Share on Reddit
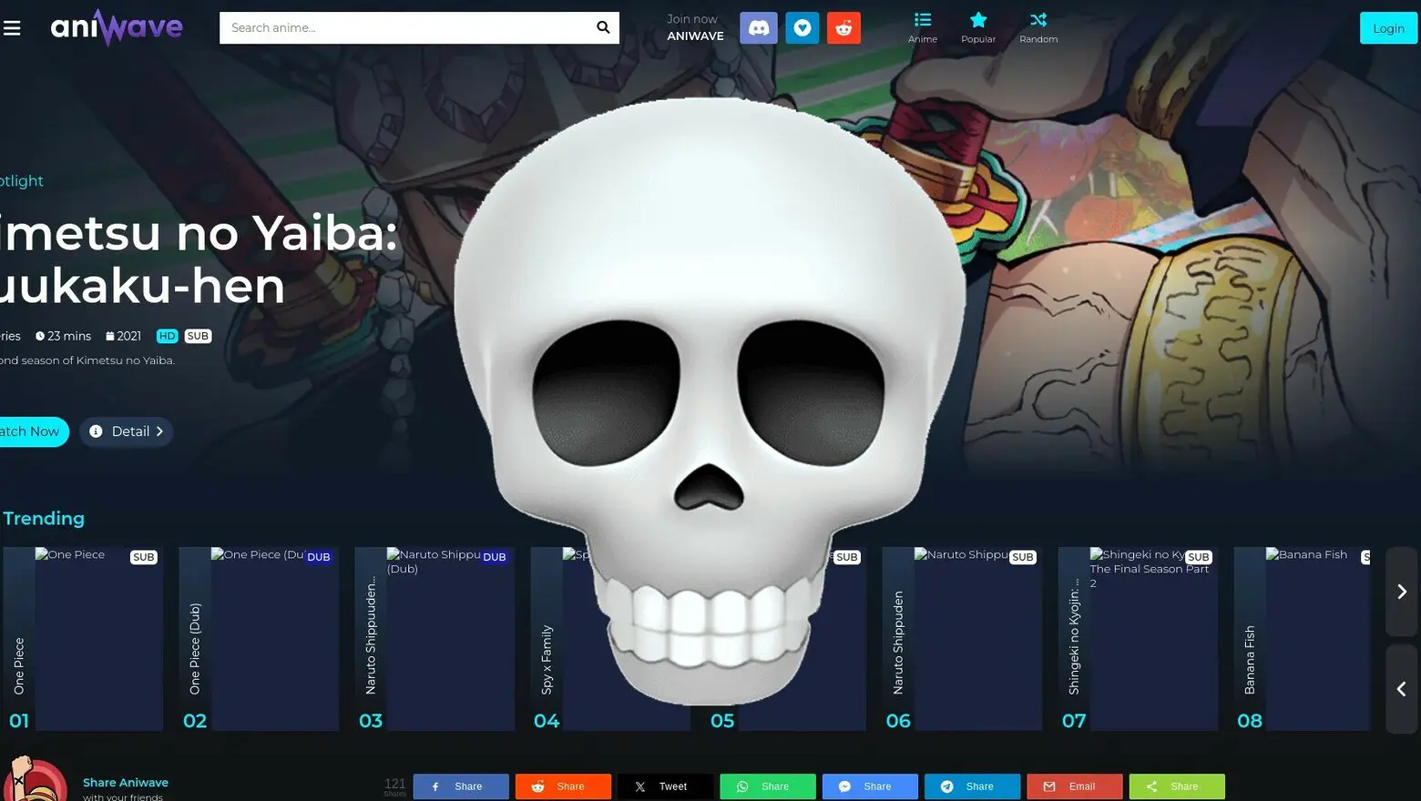Image resolution: width=1421 pixels, height=801 pixels. click(563, 786)
